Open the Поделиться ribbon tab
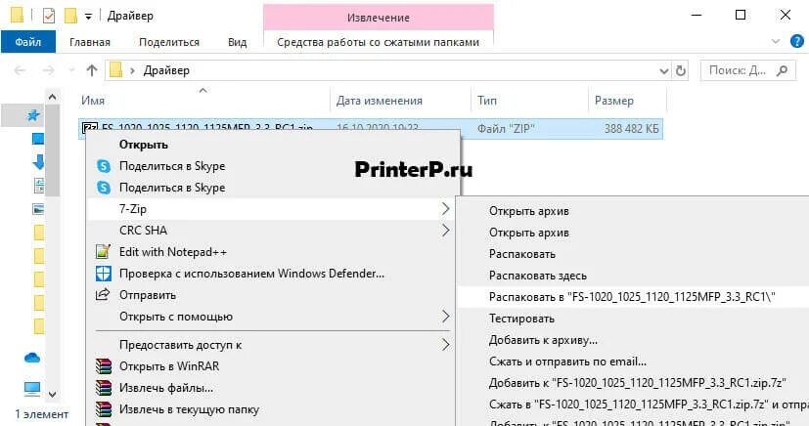The image size is (809, 426). pos(169,42)
